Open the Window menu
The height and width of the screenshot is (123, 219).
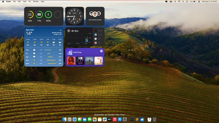pos(36,1)
